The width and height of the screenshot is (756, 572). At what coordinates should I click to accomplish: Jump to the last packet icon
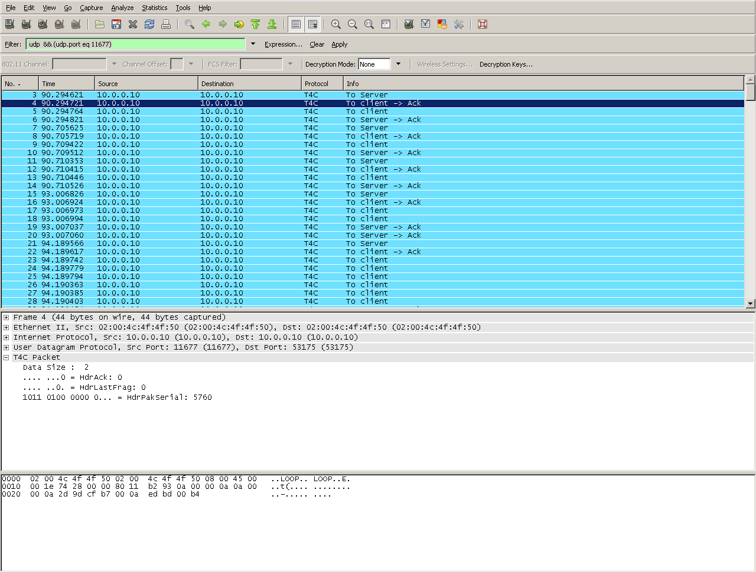point(272,24)
